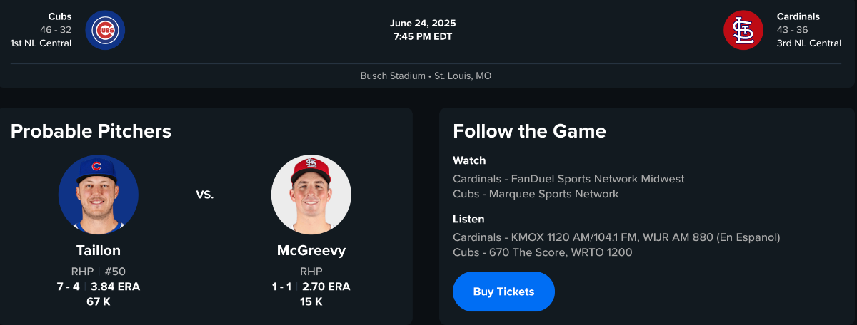
Task: Open McGreevy's player headshot
Action: (311, 195)
